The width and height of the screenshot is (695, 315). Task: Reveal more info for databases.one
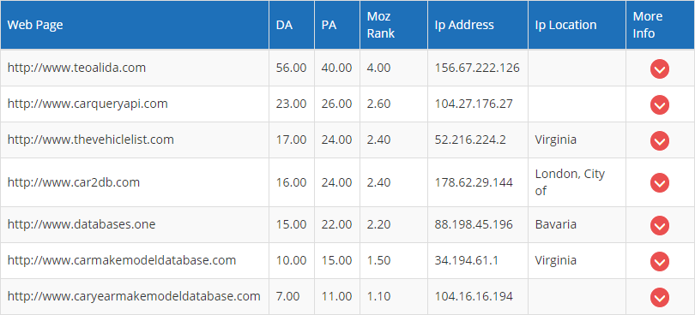[x=660, y=225]
